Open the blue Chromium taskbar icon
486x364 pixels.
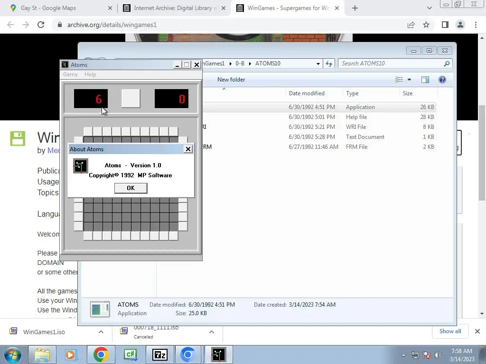click(188, 355)
